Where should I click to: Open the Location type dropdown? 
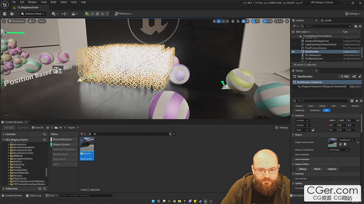point(302,120)
